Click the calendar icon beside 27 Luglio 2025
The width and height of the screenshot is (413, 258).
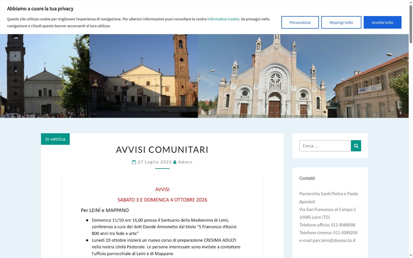(134, 162)
